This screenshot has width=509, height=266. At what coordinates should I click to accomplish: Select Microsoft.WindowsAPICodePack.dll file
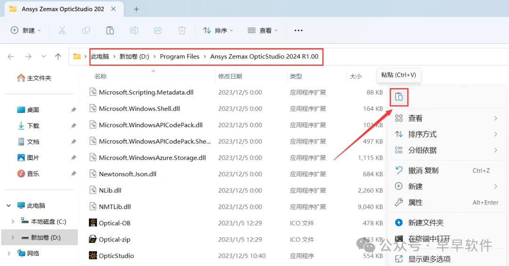click(146, 125)
